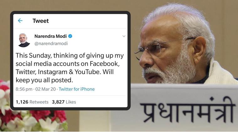Open the Twitter for iPhone source link
The width and height of the screenshot is (238, 132).
[77, 89]
